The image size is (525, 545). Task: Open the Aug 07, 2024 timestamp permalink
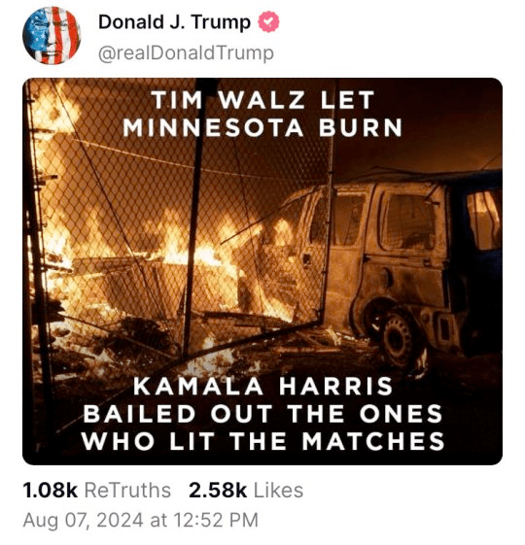point(141,521)
